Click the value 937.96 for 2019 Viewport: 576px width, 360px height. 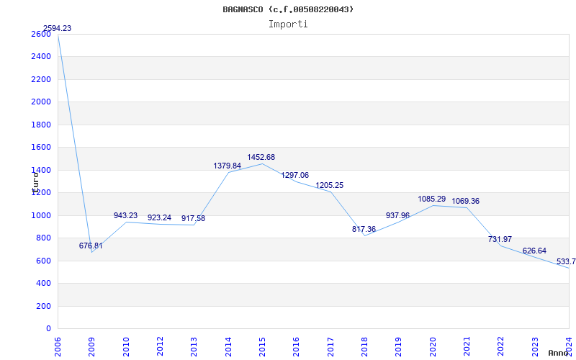click(x=398, y=215)
